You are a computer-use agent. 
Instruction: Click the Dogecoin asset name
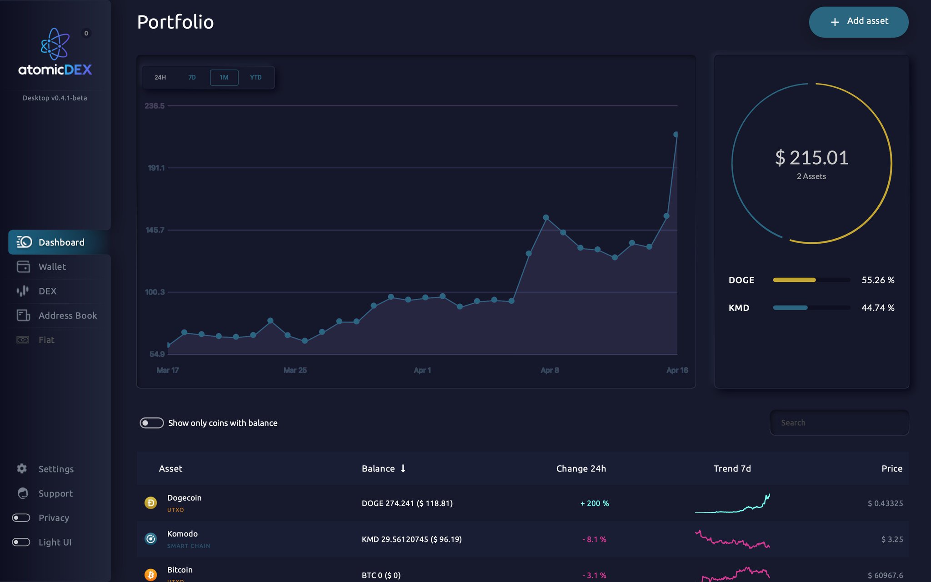pos(184,497)
